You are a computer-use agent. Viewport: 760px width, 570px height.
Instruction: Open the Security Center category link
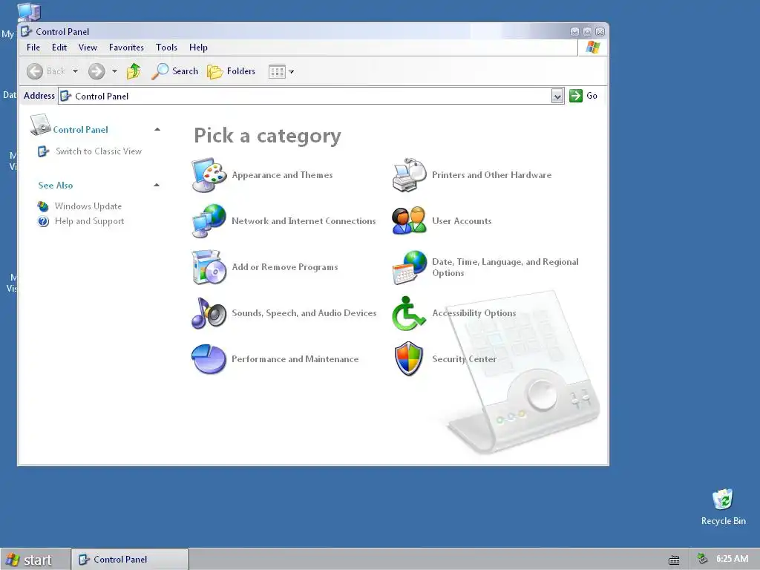click(x=464, y=359)
